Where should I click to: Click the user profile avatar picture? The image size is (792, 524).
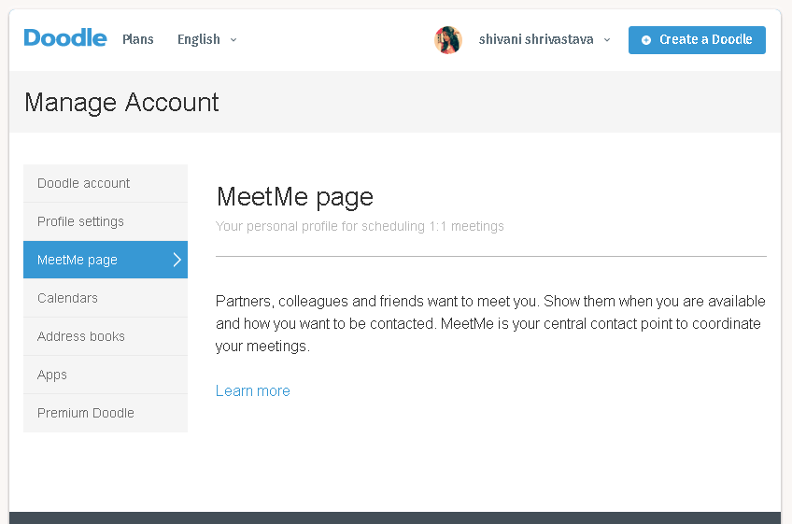(448, 40)
